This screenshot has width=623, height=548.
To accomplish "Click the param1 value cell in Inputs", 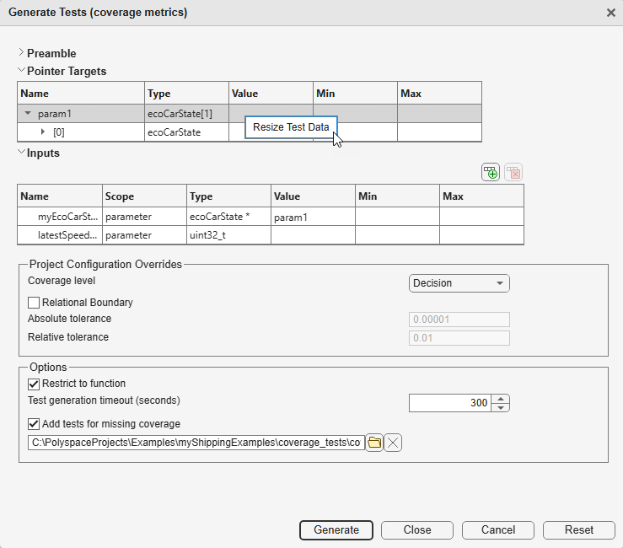I will [313, 217].
